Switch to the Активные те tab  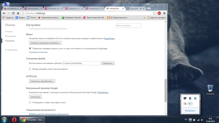tap(13, 8)
